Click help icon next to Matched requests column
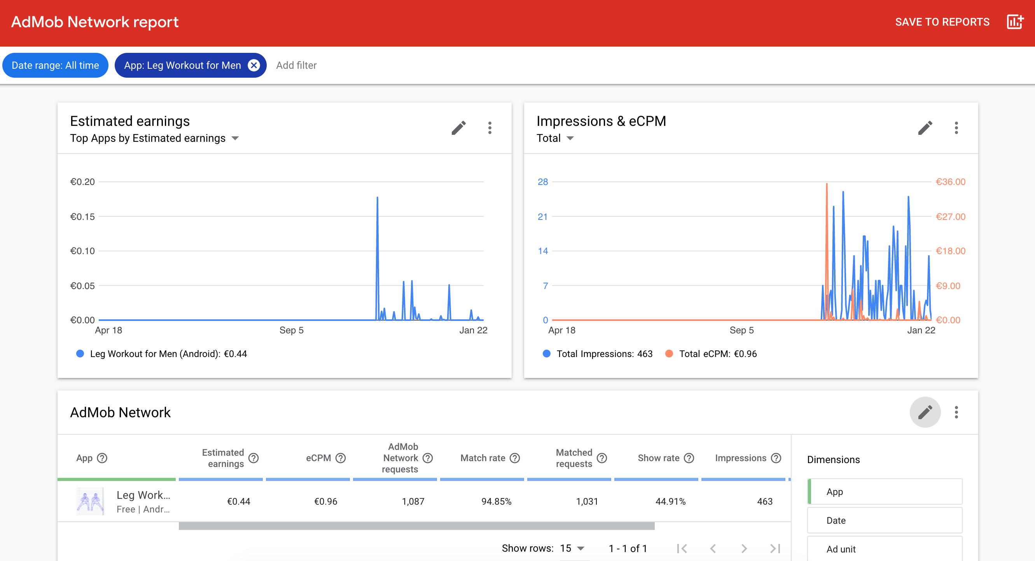The height and width of the screenshot is (561, 1035). click(602, 458)
